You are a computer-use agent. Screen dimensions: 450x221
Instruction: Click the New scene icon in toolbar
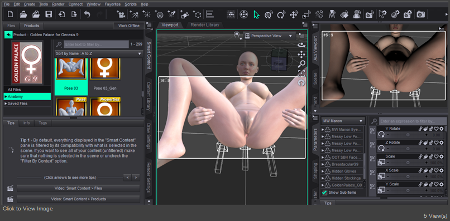[x=11, y=14]
